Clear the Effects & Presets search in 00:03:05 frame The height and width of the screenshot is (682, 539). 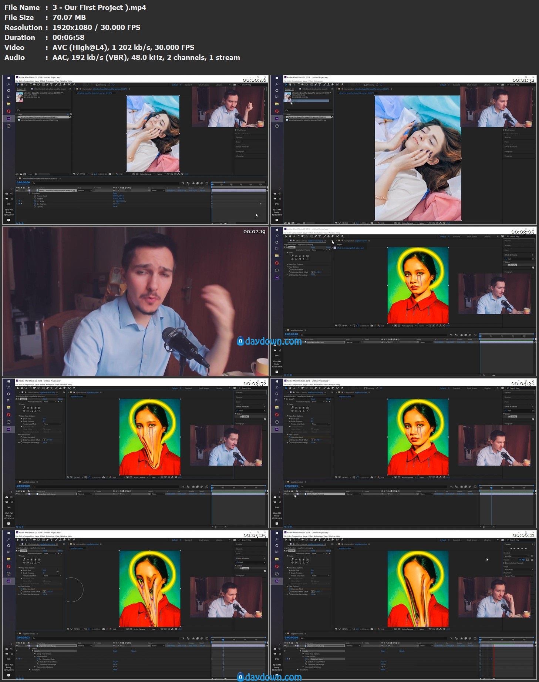tap(533, 259)
